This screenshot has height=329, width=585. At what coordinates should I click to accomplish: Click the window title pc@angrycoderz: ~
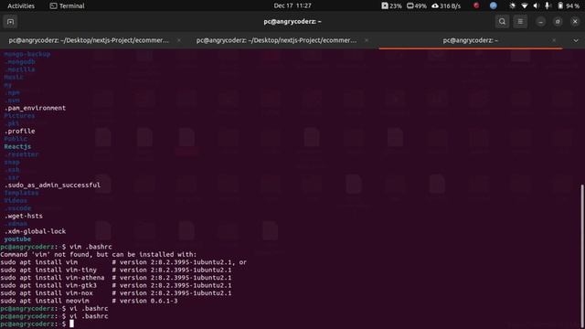[292, 22]
